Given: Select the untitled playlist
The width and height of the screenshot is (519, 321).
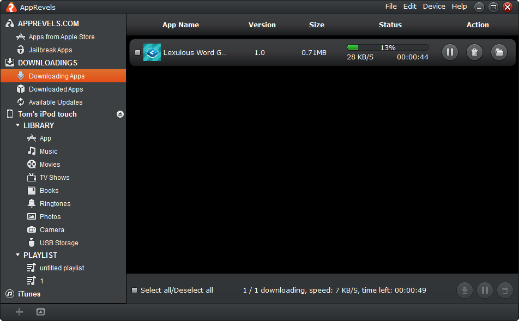Looking at the screenshot, I should (x=63, y=268).
